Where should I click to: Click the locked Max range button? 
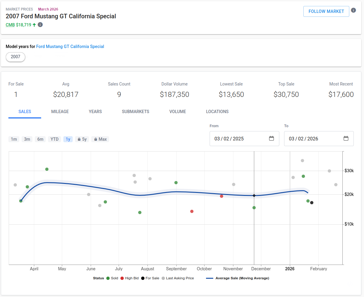tap(100, 139)
